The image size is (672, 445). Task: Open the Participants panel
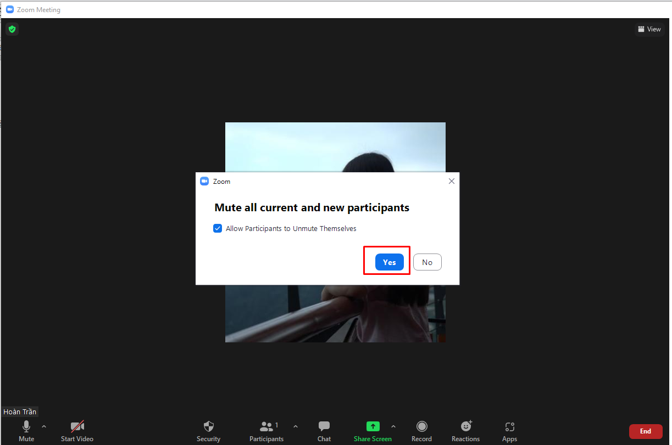click(266, 431)
